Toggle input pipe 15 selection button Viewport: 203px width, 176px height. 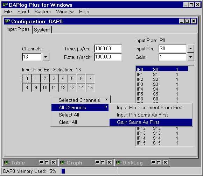point(90,87)
